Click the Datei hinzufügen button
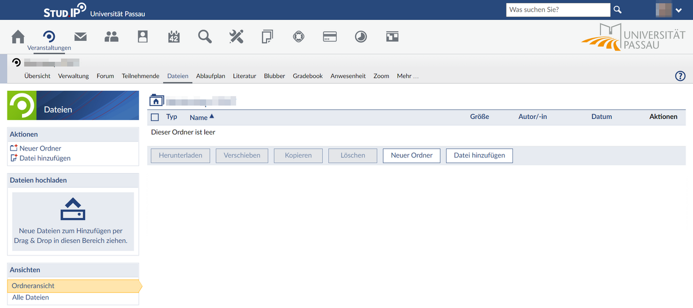This screenshot has width=693, height=308. (x=479, y=155)
